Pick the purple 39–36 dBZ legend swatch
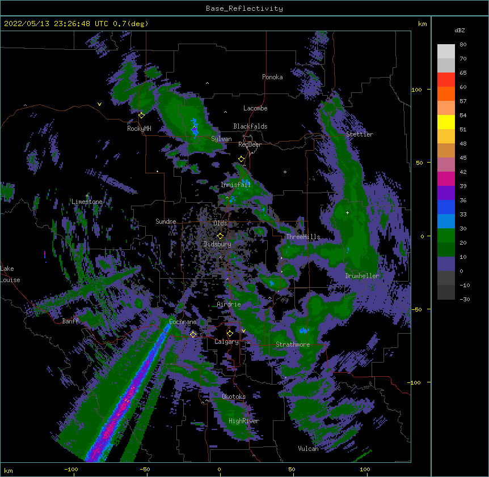 pos(446,193)
